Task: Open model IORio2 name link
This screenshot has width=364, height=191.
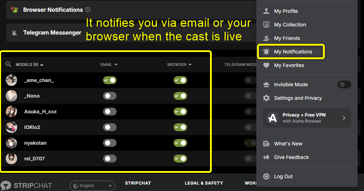Action: pos(32,127)
